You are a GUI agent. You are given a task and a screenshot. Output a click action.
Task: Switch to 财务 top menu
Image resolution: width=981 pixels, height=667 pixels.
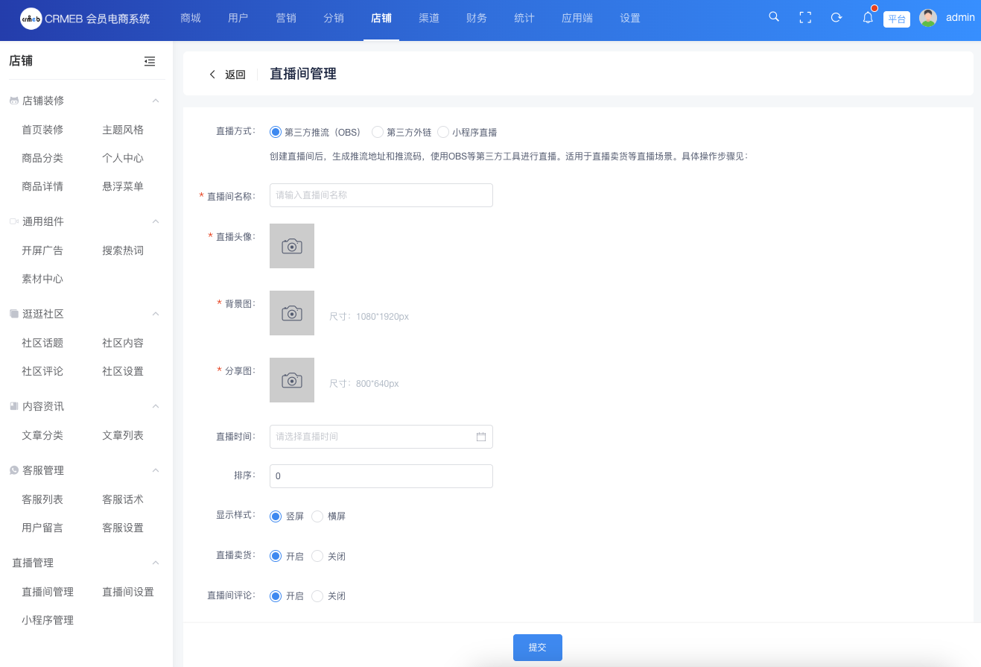(477, 18)
